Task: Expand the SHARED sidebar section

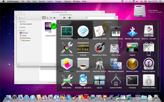Action: pyautogui.click(x=18, y=27)
